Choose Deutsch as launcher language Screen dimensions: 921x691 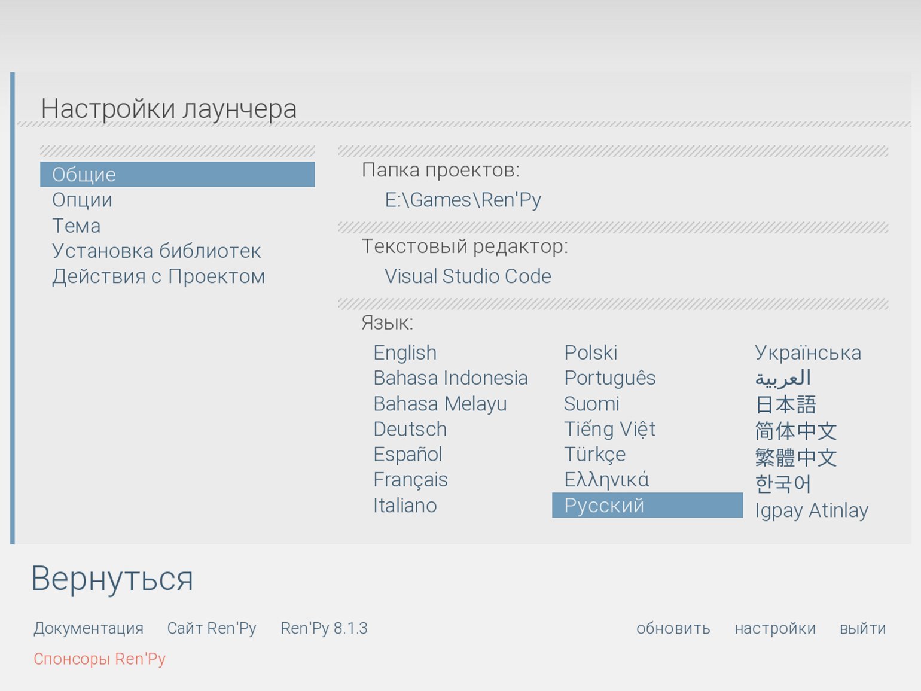point(410,429)
